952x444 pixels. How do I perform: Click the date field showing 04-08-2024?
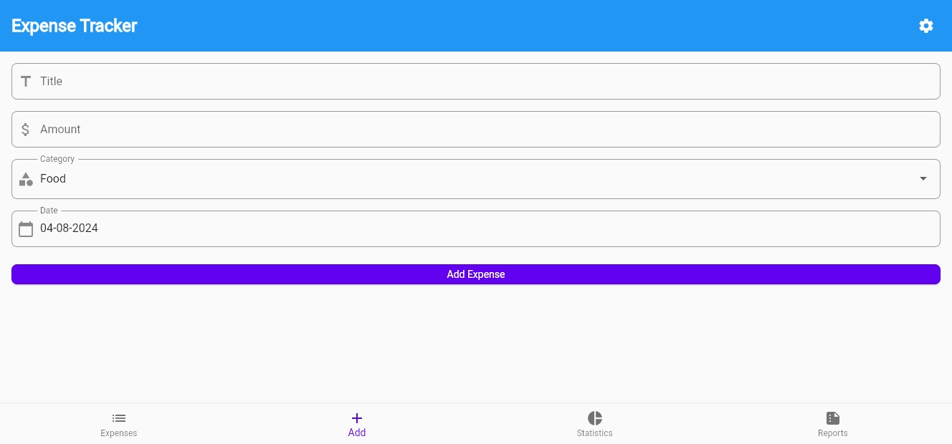pos(476,228)
